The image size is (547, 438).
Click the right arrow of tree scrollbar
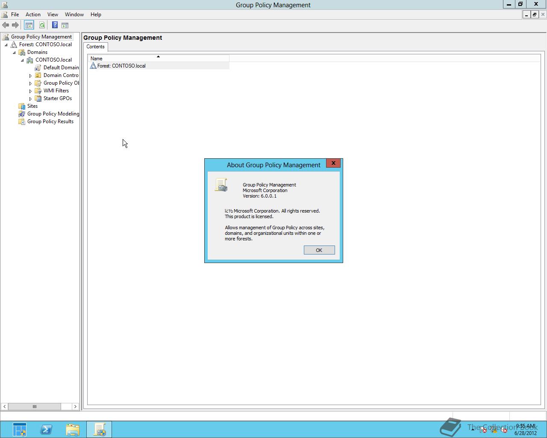coord(75,406)
